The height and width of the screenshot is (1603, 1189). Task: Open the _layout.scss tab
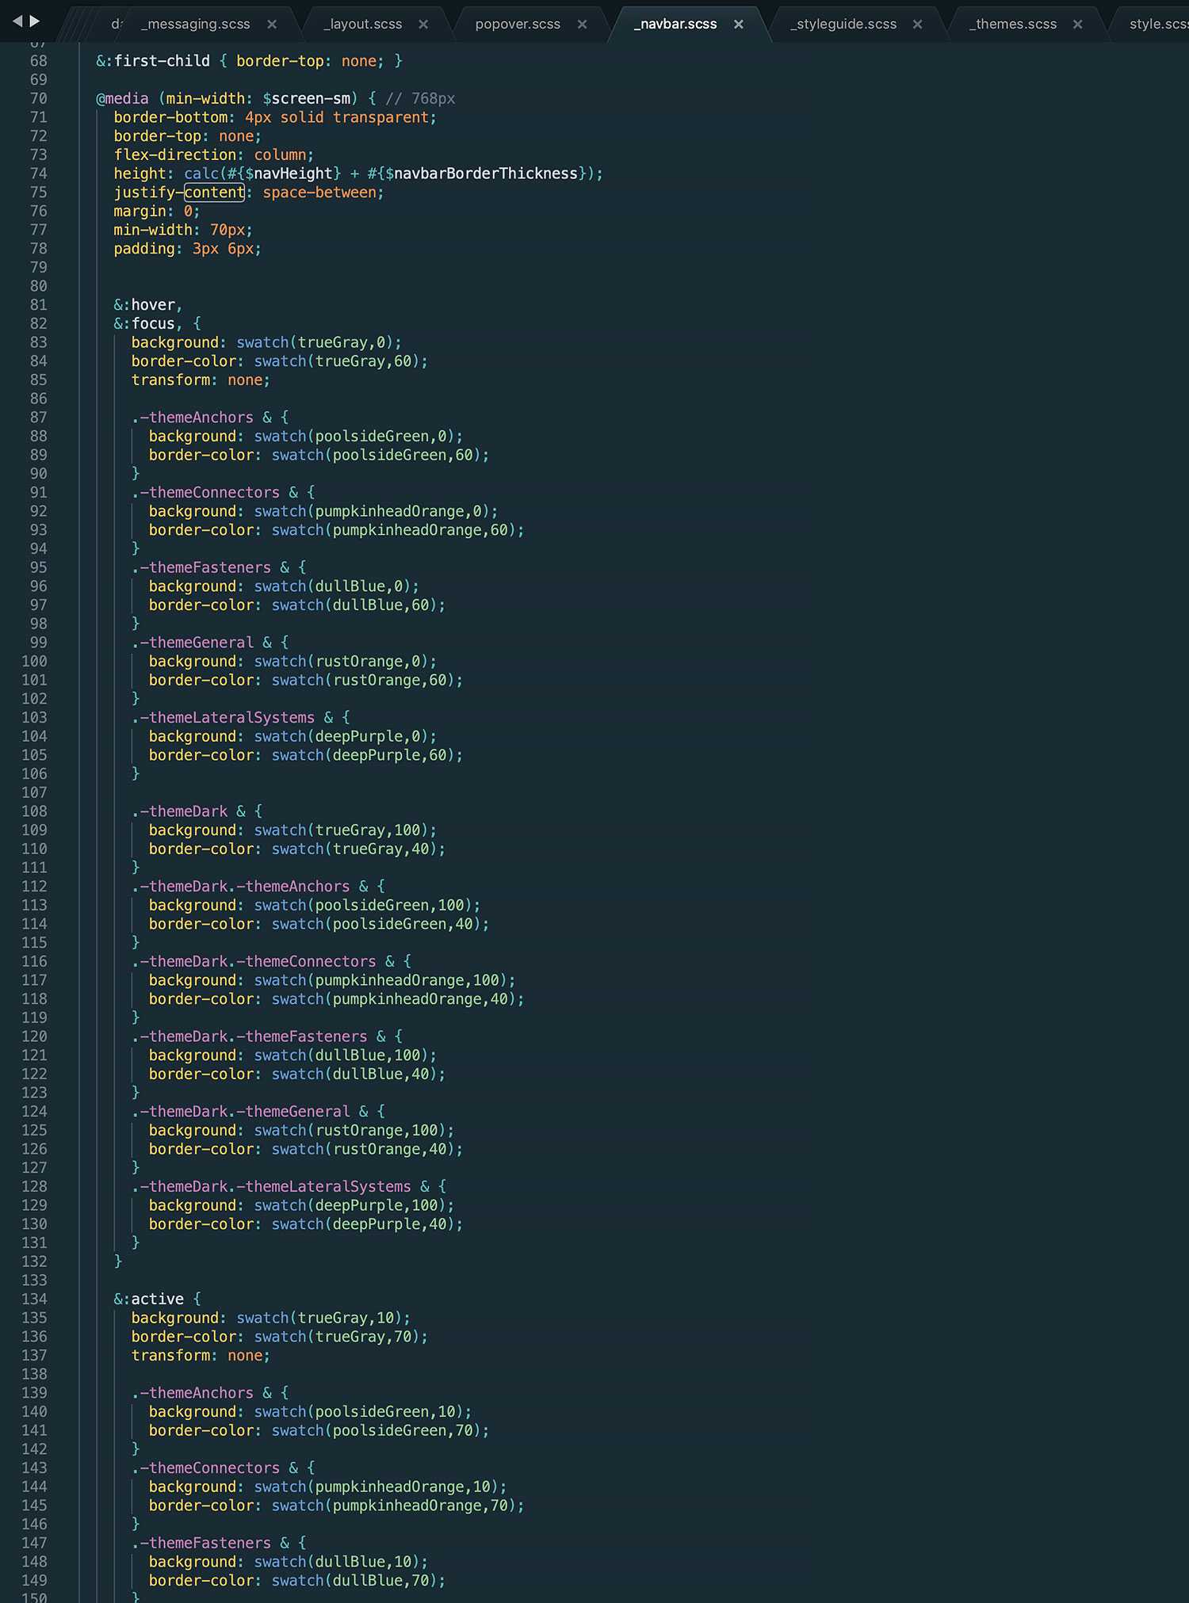(362, 25)
